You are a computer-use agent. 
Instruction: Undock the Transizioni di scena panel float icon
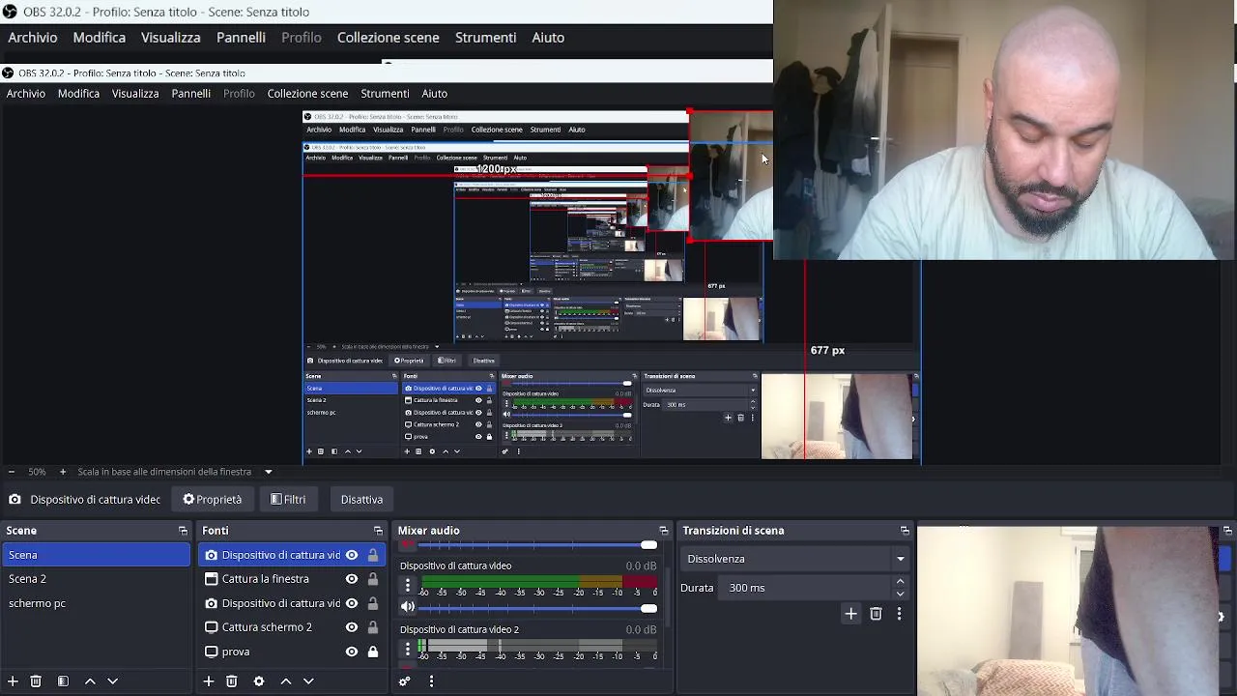tap(905, 531)
